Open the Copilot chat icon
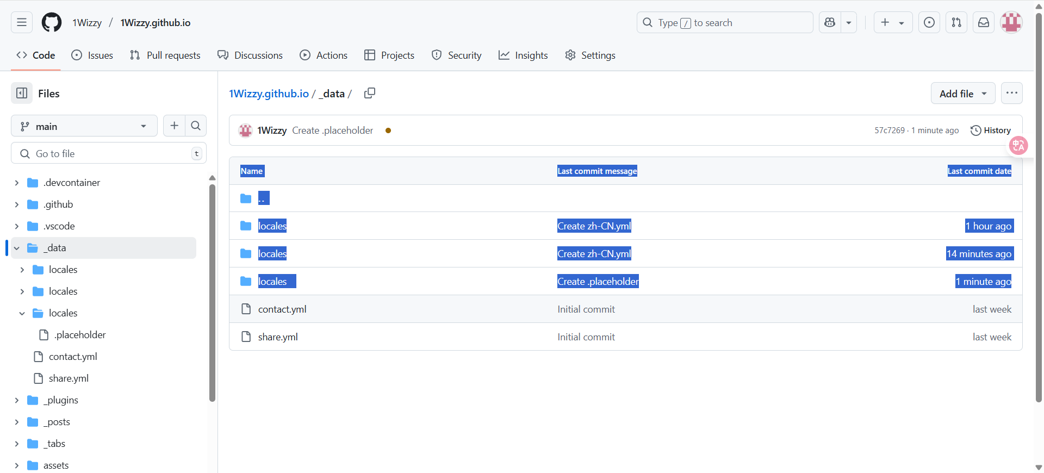1044x473 pixels. [830, 22]
